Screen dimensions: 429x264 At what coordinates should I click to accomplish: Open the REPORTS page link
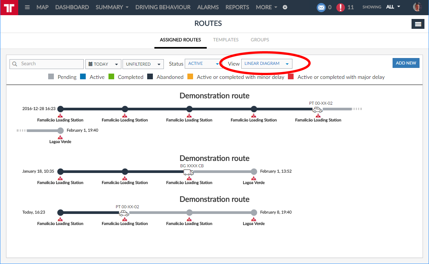237,7
